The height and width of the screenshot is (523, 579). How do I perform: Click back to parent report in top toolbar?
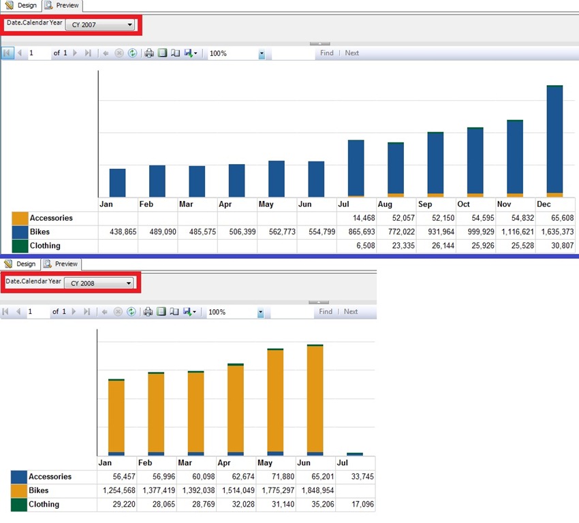pos(106,53)
